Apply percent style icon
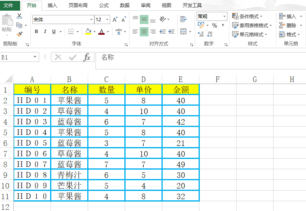306x211 pixels. pyautogui.click(x=214, y=25)
